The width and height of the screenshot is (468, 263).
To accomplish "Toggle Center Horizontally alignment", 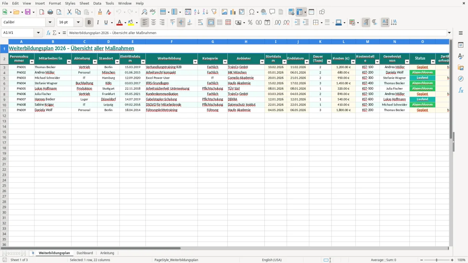I will (x=153, y=23).
